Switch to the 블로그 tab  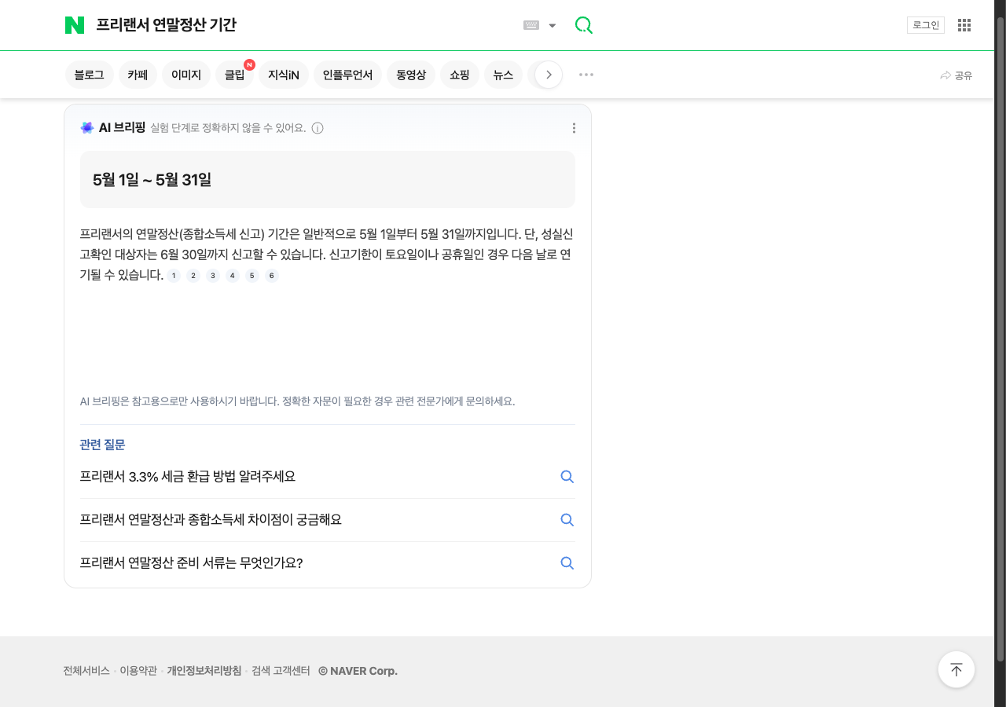point(90,75)
